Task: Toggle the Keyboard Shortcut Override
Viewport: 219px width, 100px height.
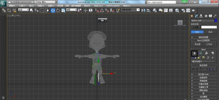Action: pos(91,10)
